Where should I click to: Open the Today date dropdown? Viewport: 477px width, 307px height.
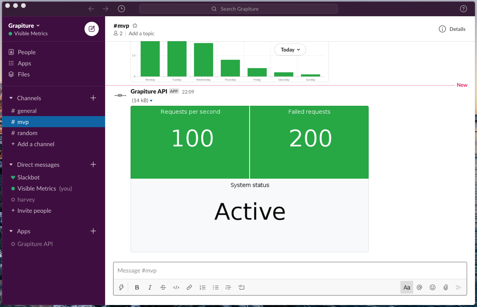[x=290, y=50]
